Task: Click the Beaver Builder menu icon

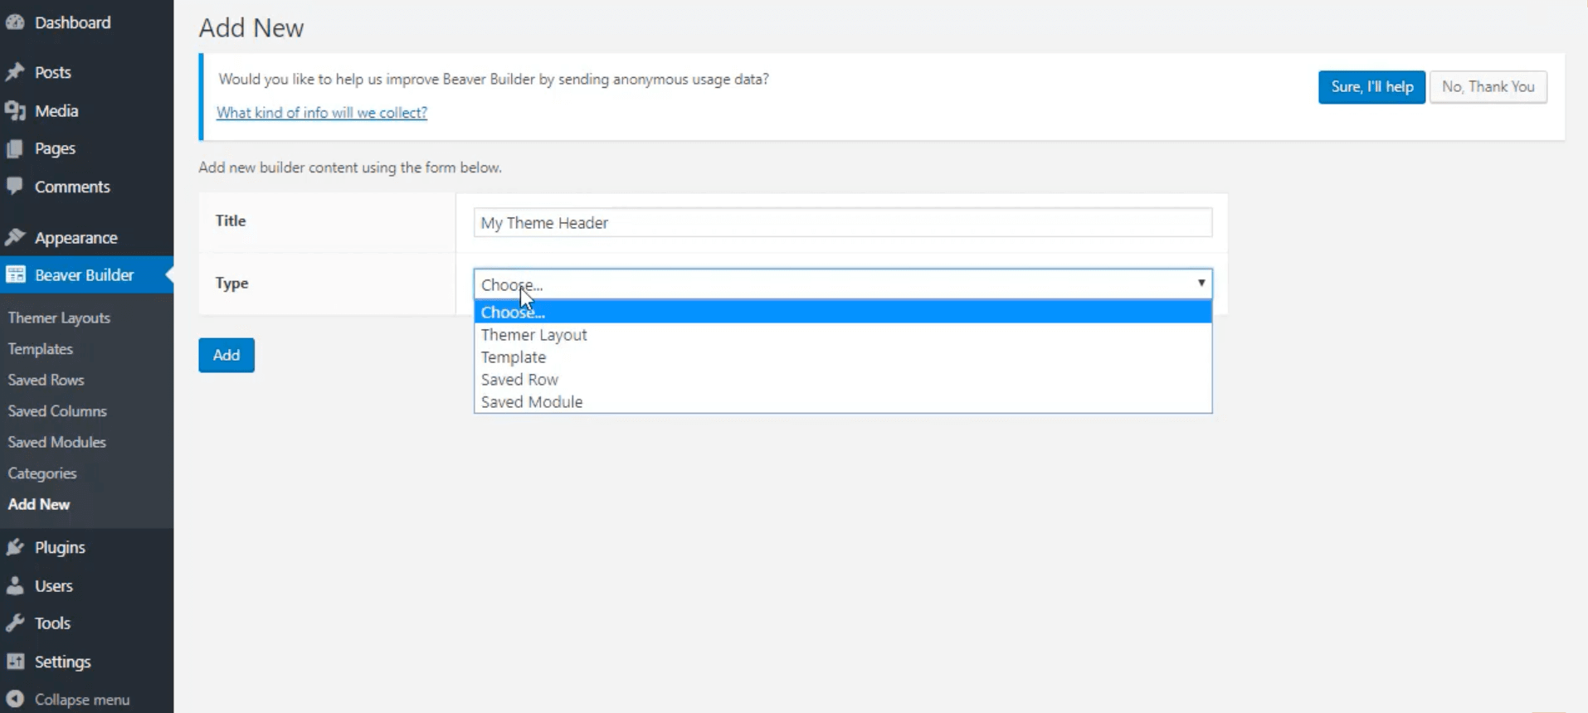Action: (15, 274)
